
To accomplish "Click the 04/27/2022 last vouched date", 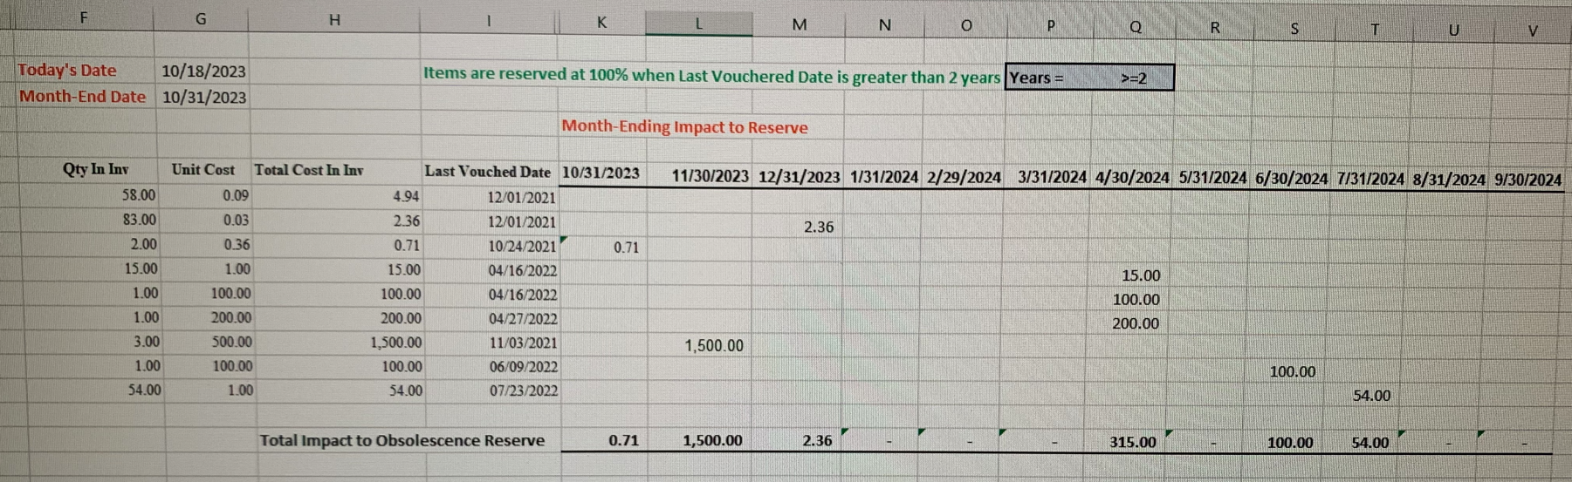I will click(x=523, y=319).
